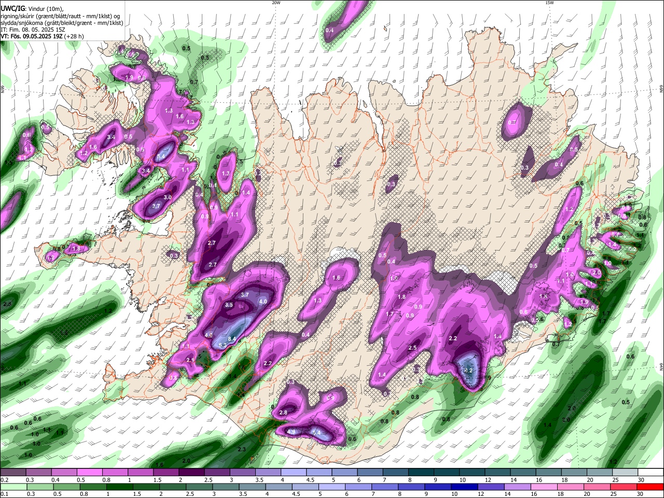Click the darkest purple 2 mm snow swatch

click(191, 473)
